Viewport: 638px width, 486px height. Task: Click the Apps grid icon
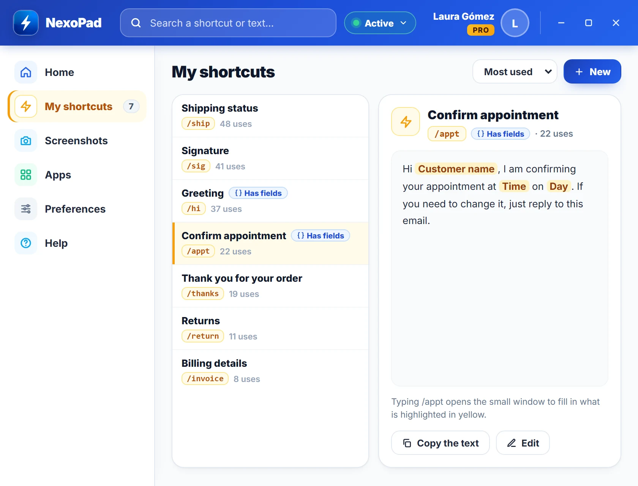pos(26,175)
